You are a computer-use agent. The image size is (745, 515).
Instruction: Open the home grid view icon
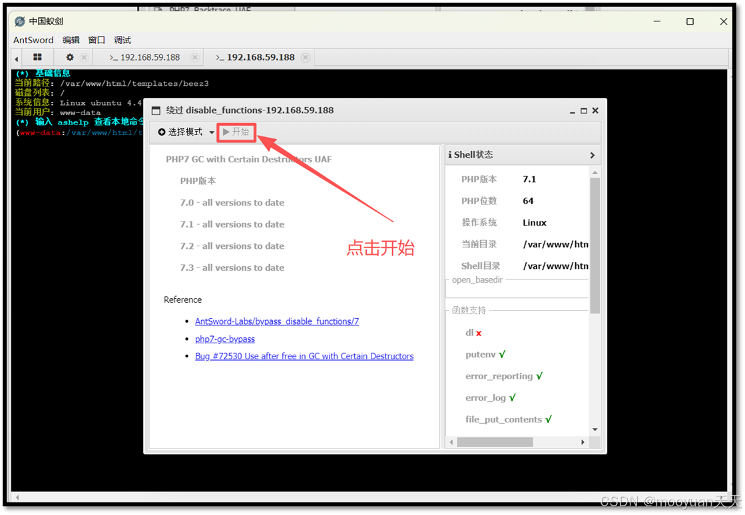click(x=37, y=57)
